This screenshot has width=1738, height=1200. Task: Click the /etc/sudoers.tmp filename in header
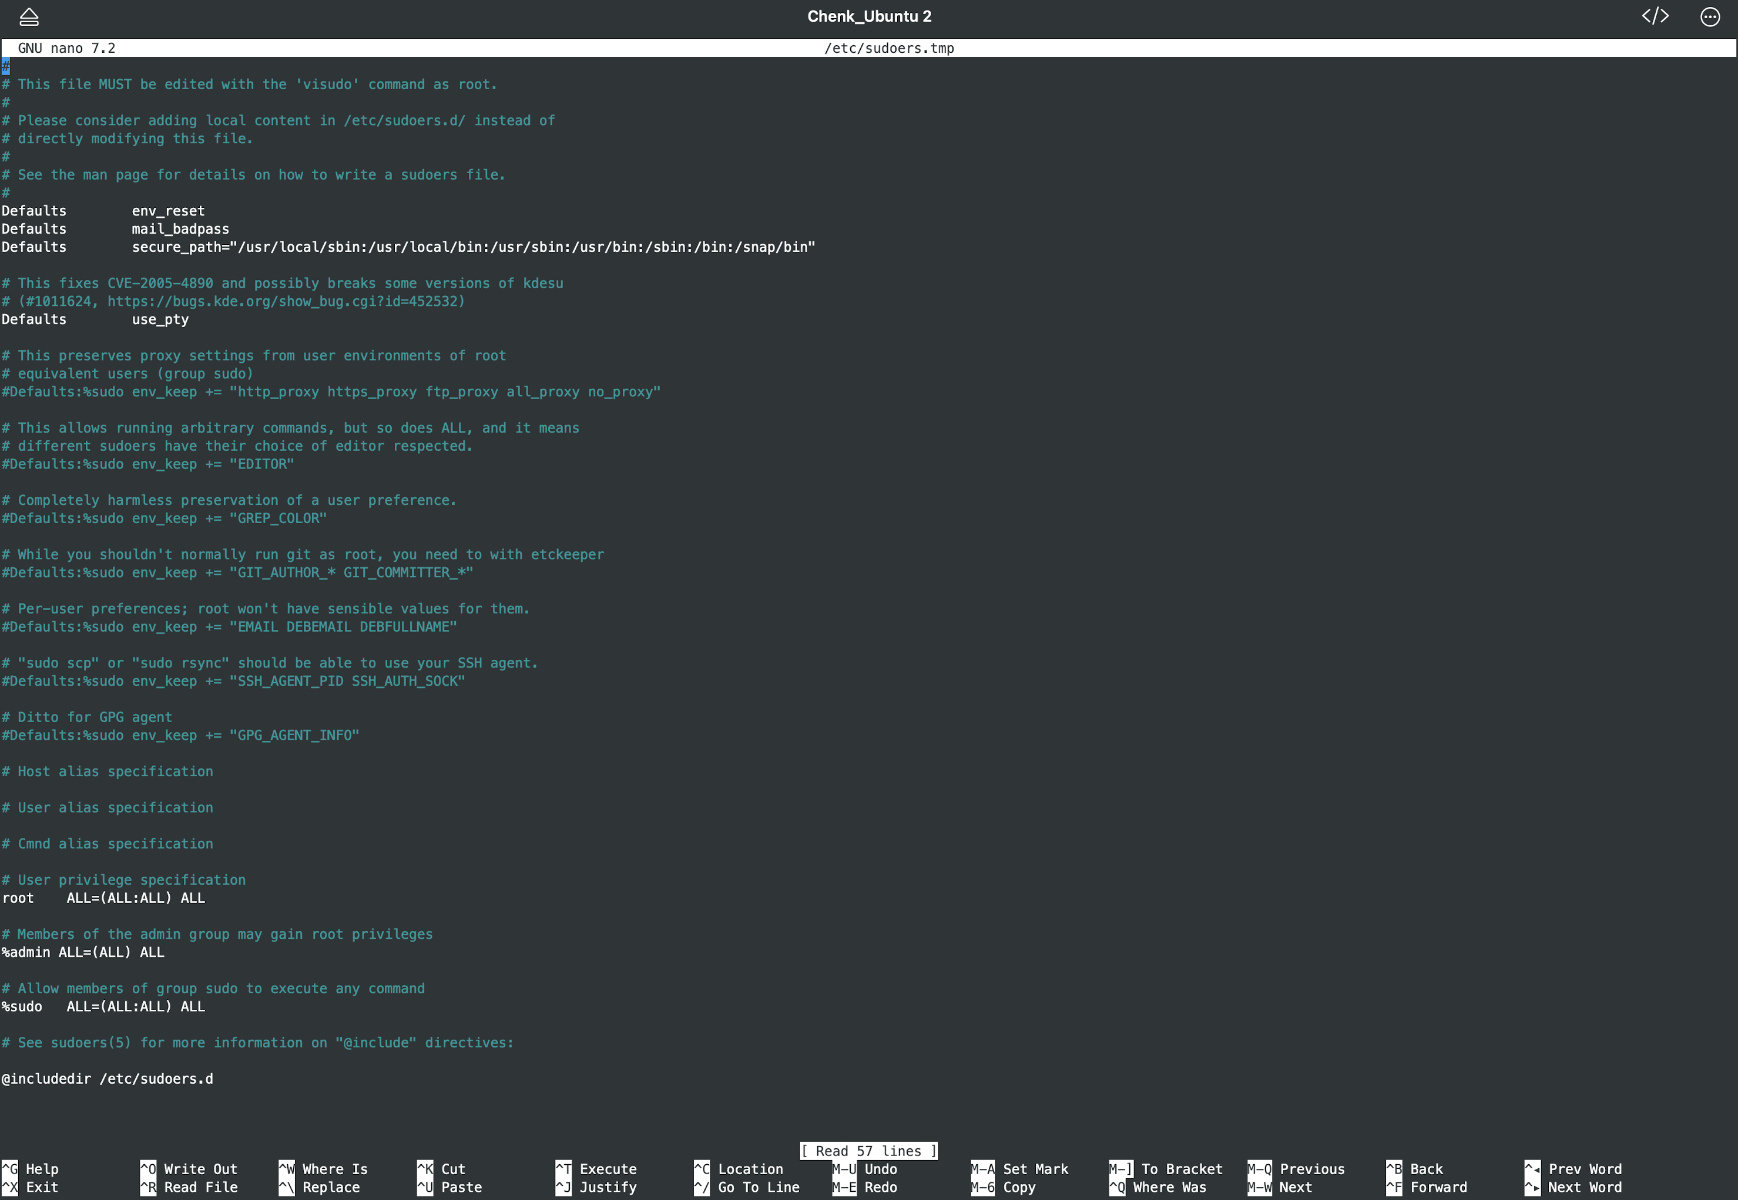pyautogui.click(x=888, y=48)
